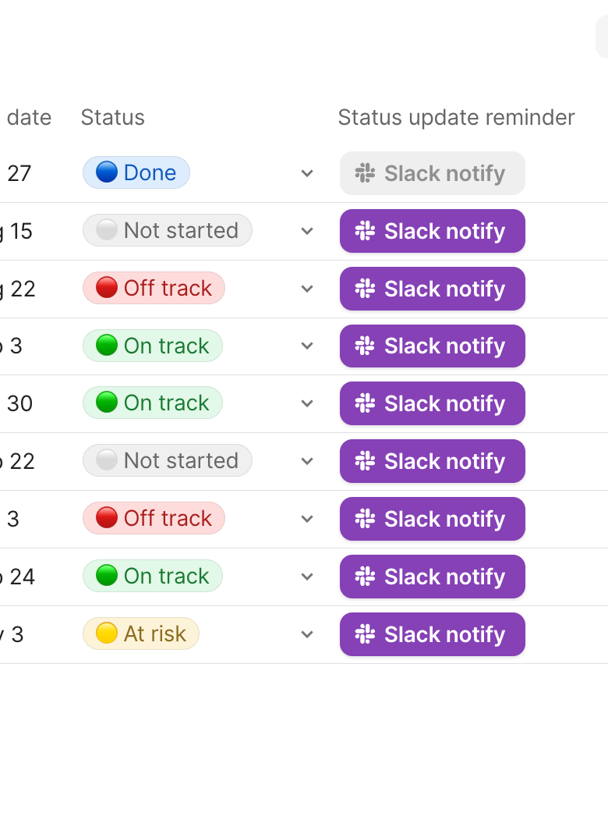This screenshot has height=827, width=608.
Task: Open status dropdown chevron for the Done row
Action: [307, 173]
